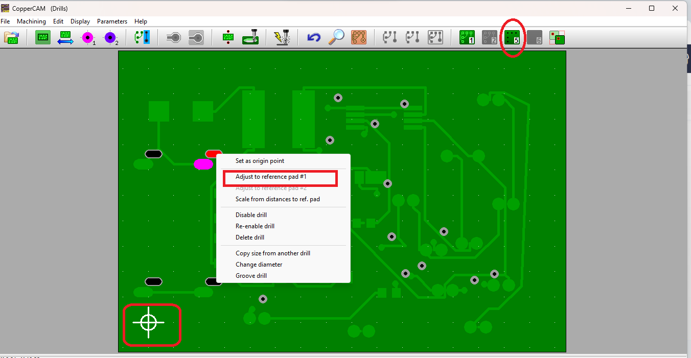Click the second gray track toolbar icon
The image size is (691, 358).
[412, 37]
